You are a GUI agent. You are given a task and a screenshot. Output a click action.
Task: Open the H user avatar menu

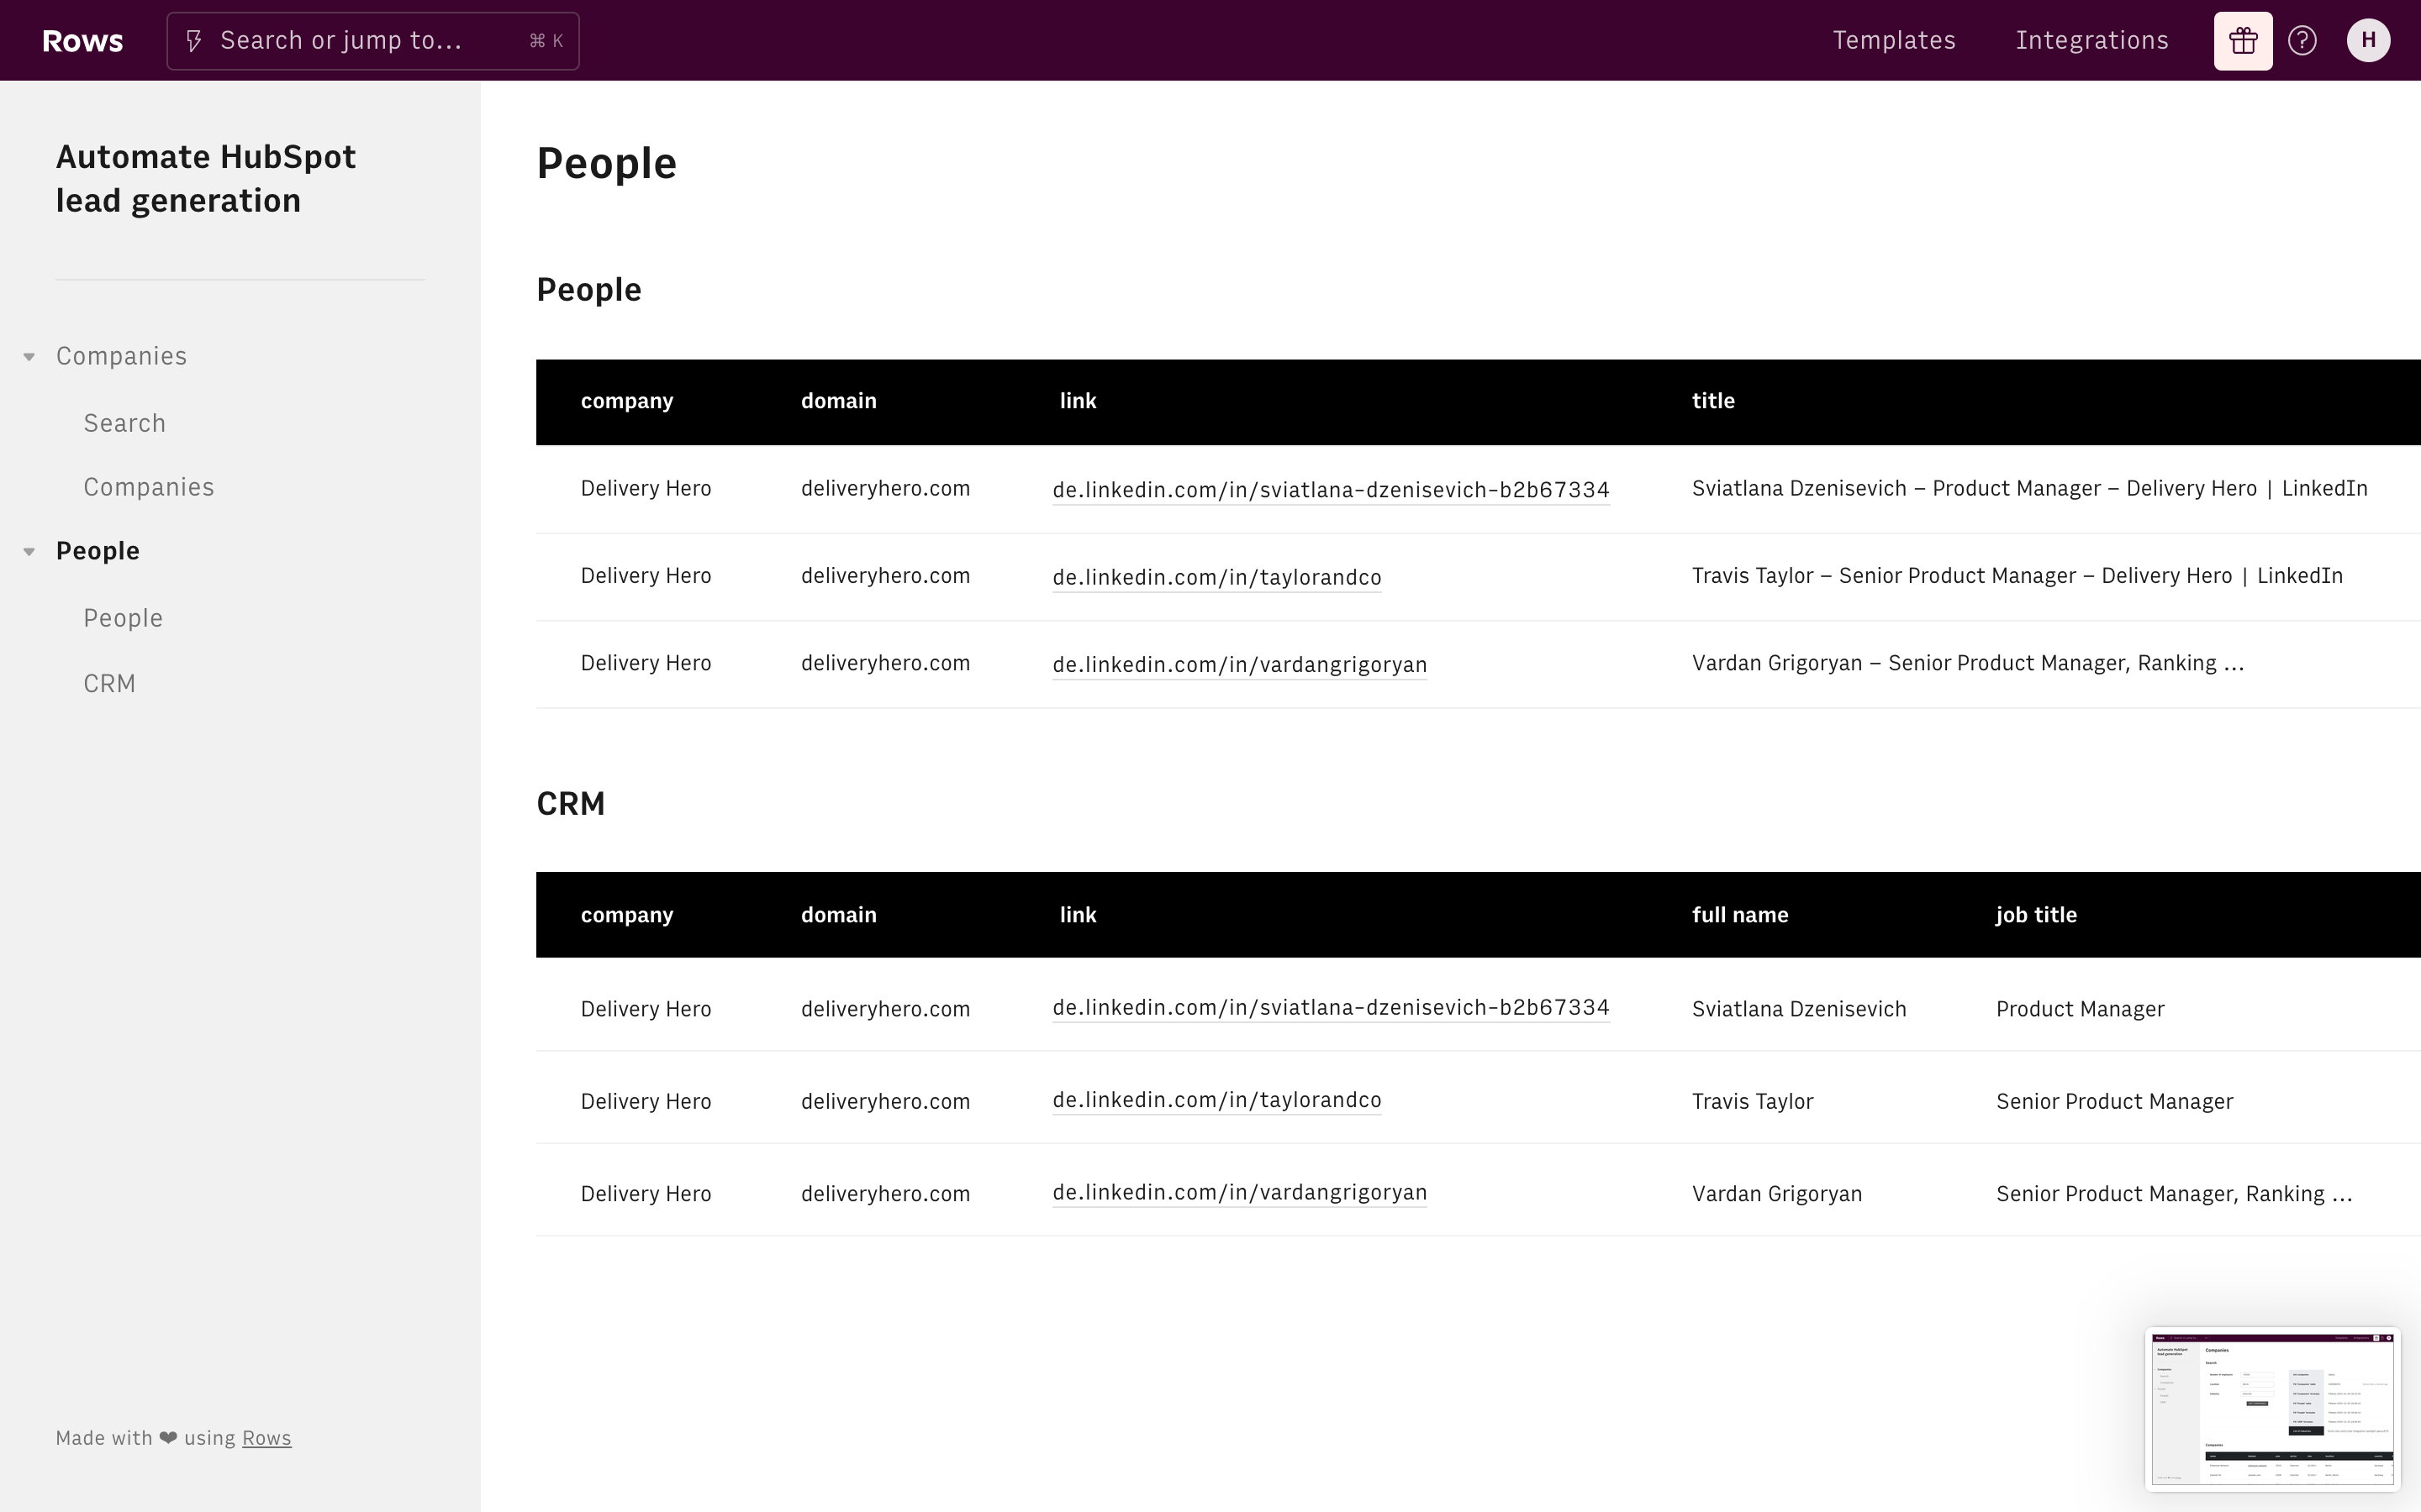[x=2368, y=41]
